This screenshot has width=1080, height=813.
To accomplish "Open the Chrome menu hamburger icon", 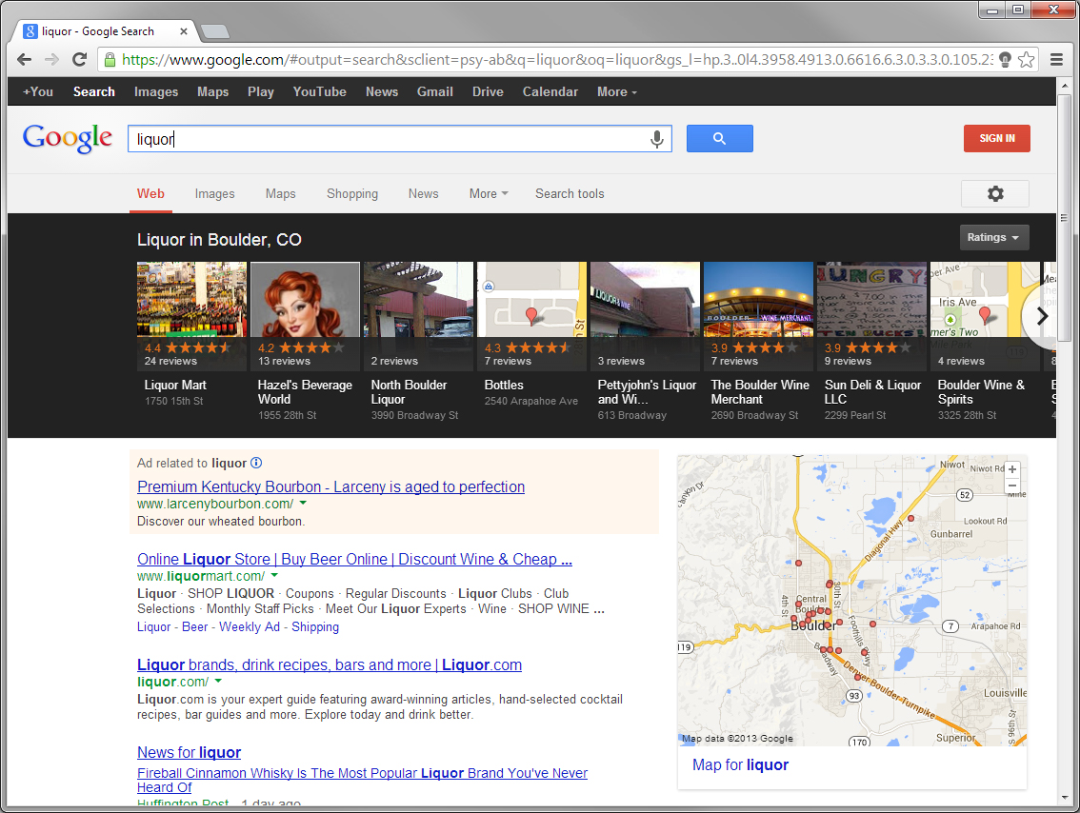I will pyautogui.click(x=1056, y=60).
